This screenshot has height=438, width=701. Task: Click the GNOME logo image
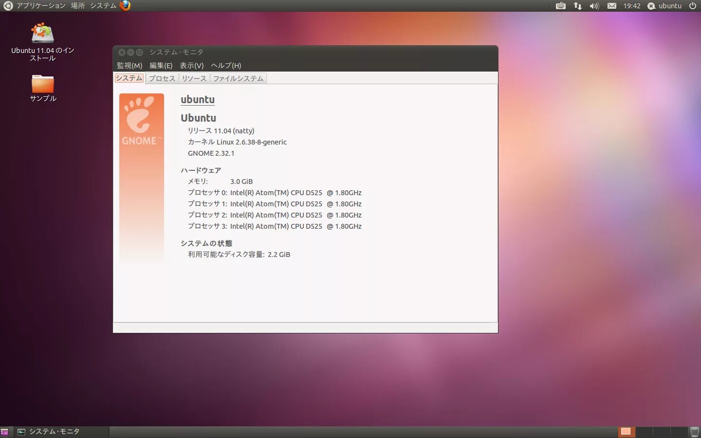(141, 178)
